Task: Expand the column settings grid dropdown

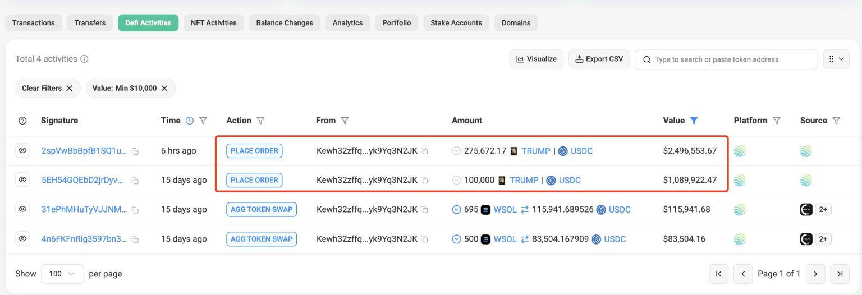Action: (836, 59)
